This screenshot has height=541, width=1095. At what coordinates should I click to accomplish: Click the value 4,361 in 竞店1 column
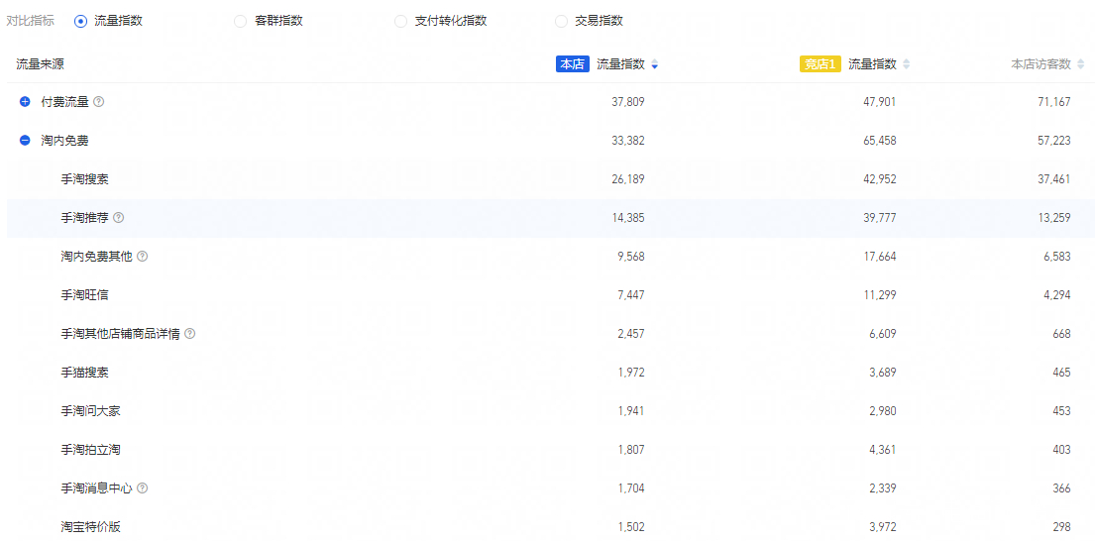883,450
